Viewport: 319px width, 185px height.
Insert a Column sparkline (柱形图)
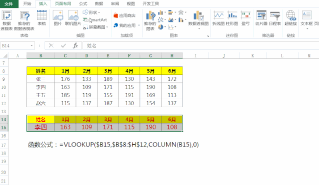[x=232, y=18]
